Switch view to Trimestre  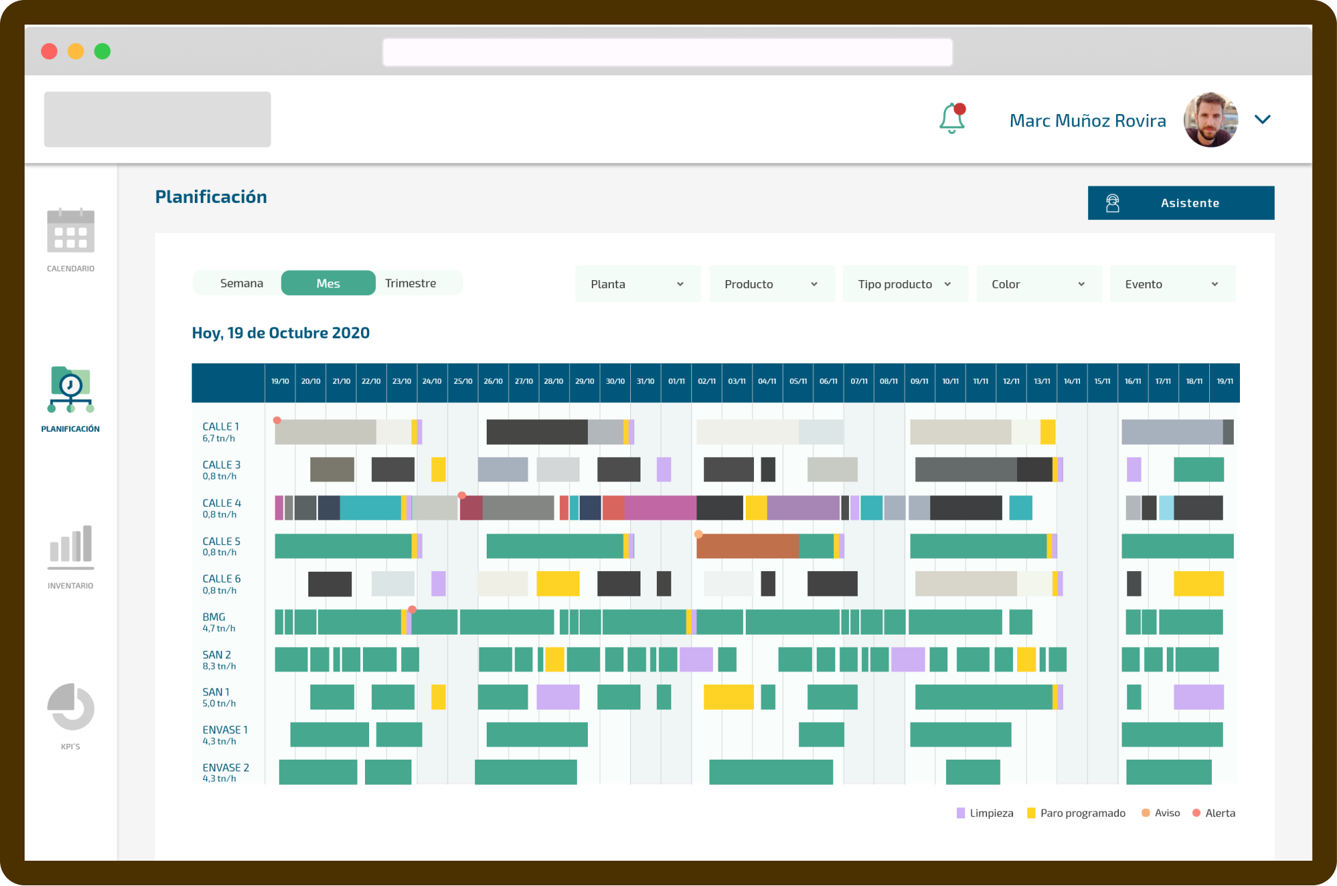coord(411,283)
